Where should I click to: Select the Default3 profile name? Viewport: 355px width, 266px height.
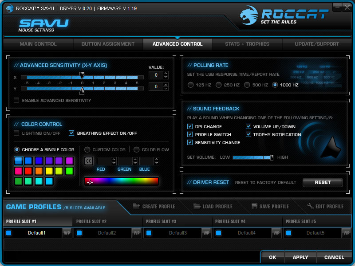tap(178, 233)
